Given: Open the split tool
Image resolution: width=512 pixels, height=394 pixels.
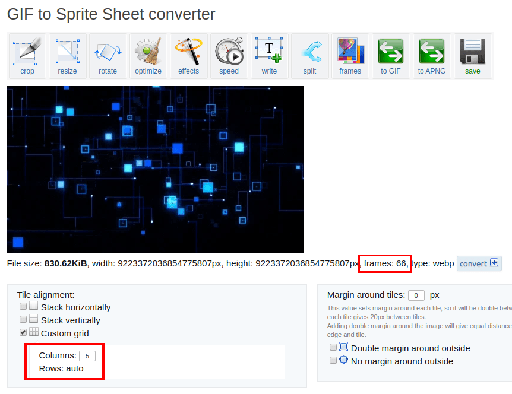Looking at the screenshot, I should coord(310,56).
